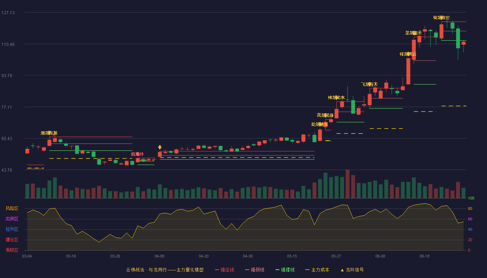The image size is (487, 278).
Task: Toggle the 强压线 legend series
Action: [224, 270]
